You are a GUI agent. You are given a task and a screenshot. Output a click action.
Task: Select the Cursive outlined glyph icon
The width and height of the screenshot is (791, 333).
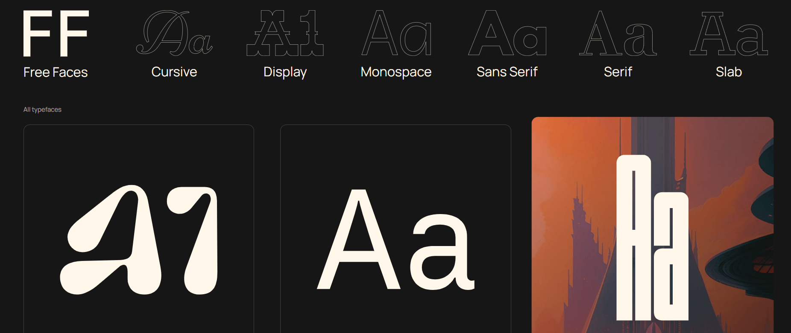[174, 33]
